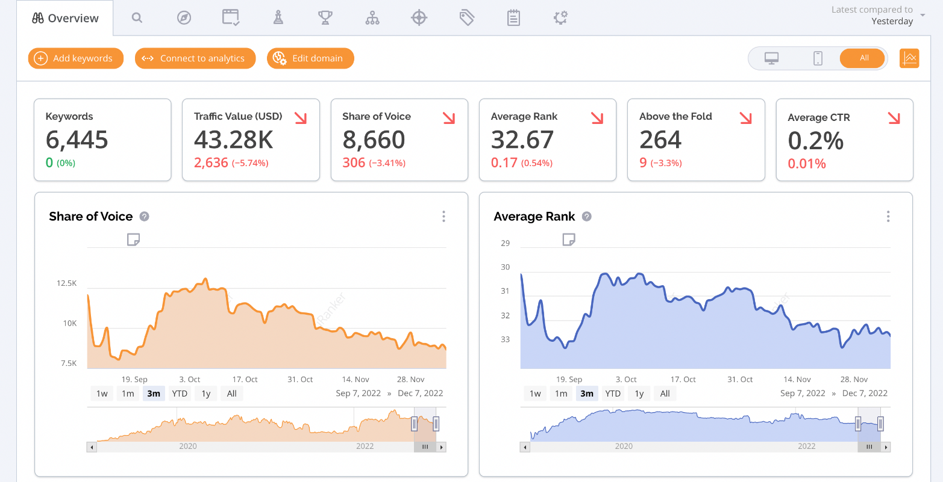Open the compass discovery tab
This screenshot has height=482, width=943.
tap(184, 18)
